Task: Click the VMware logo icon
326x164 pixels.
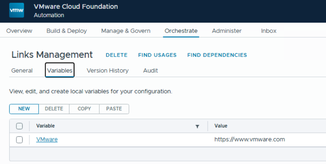Action: (17, 10)
